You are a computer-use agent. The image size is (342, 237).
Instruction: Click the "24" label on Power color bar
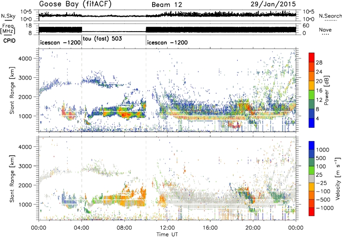point(319,72)
